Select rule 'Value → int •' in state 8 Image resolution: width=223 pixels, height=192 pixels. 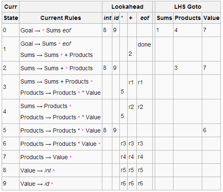pyautogui.click(x=37, y=170)
